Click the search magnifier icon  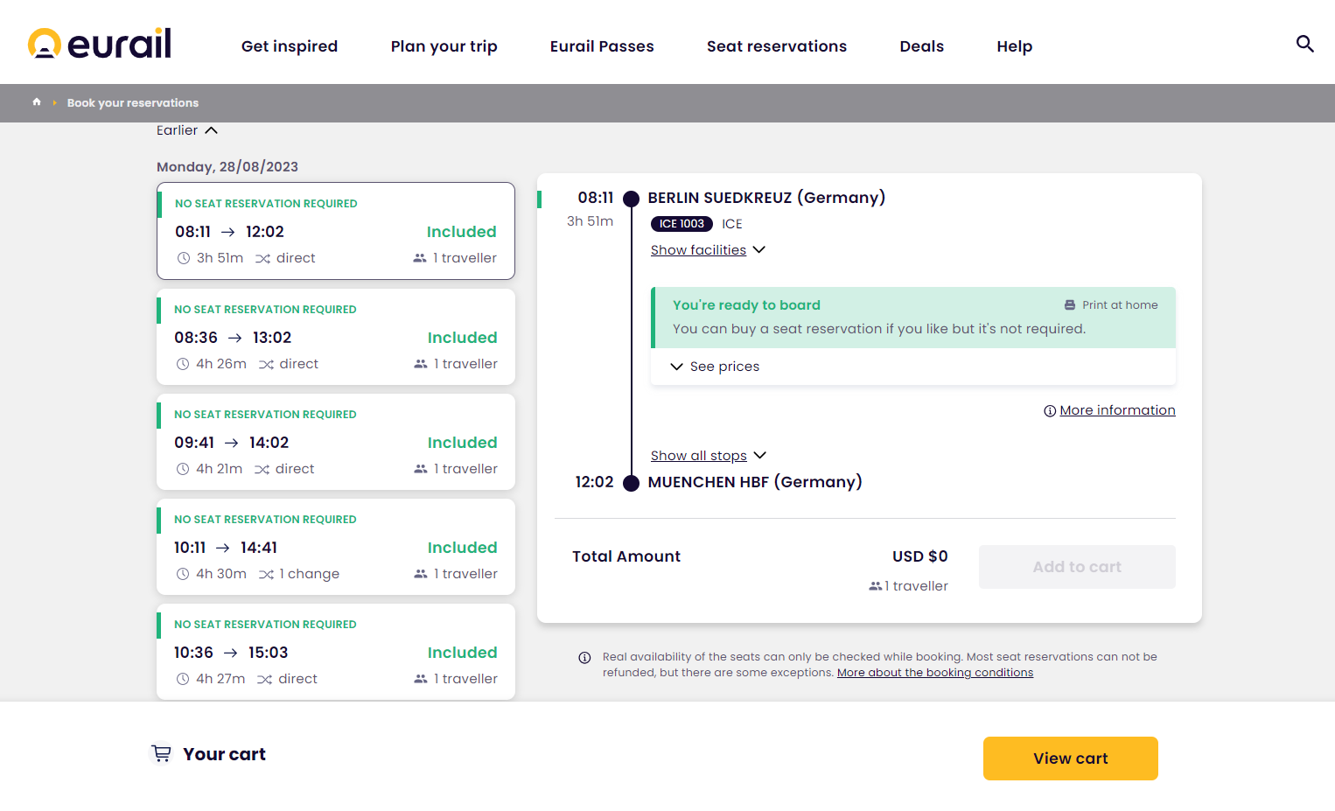[x=1304, y=44]
